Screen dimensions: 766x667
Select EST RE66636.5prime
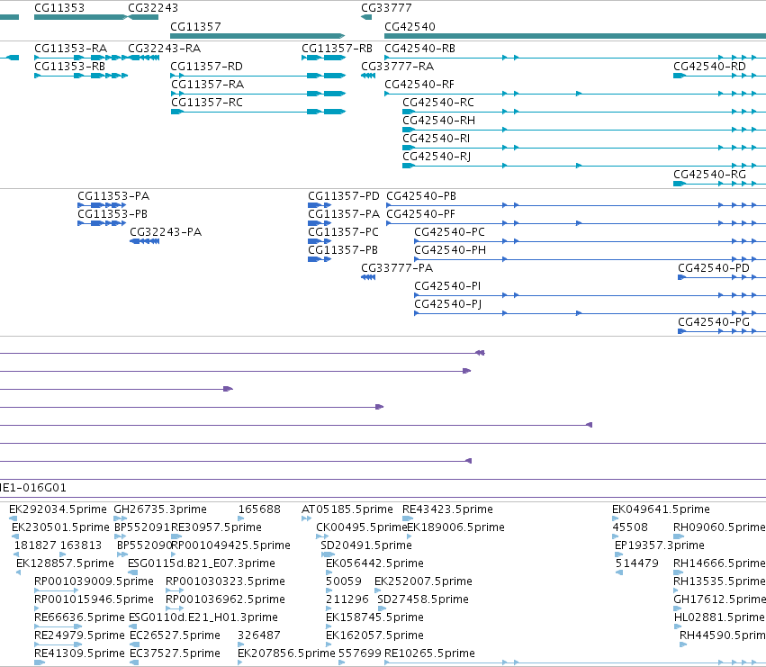point(79,618)
